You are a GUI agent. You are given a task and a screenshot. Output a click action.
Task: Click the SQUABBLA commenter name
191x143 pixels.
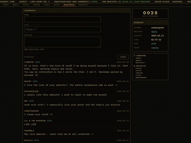[29, 131]
